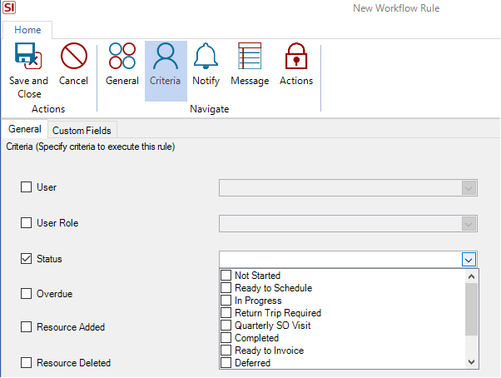The width and height of the screenshot is (501, 378).
Task: Expand the User dropdown list
Action: click(x=469, y=188)
